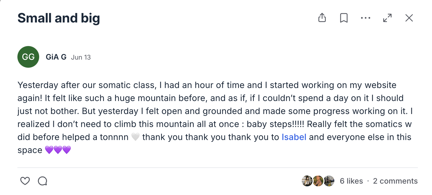432x195 pixels.
Task: Open GiA G's author name link
Action: point(56,57)
